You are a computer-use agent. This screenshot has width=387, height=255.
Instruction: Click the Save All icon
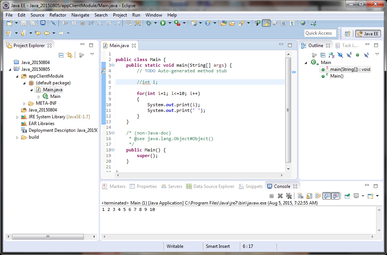point(33,23)
